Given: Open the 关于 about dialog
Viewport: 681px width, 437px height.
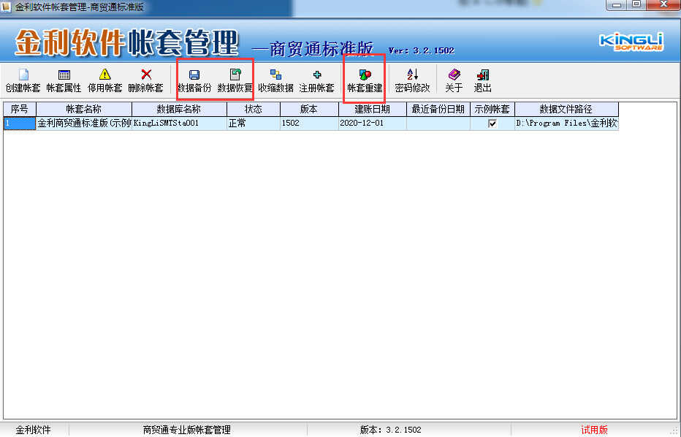Looking at the screenshot, I should pyautogui.click(x=454, y=80).
